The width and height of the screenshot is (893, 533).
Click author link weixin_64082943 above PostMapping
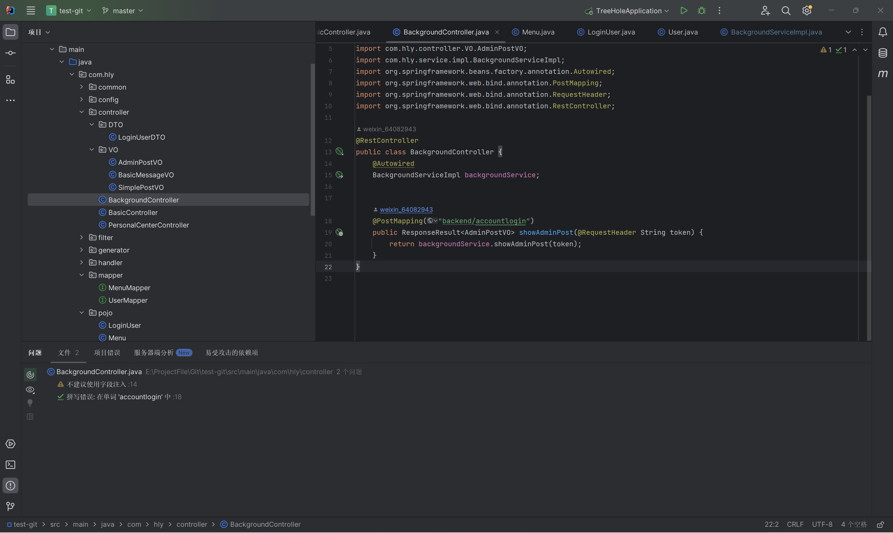tap(406, 209)
